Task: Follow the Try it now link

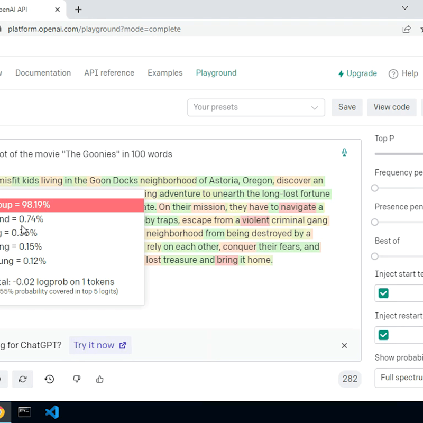Action: click(x=100, y=345)
